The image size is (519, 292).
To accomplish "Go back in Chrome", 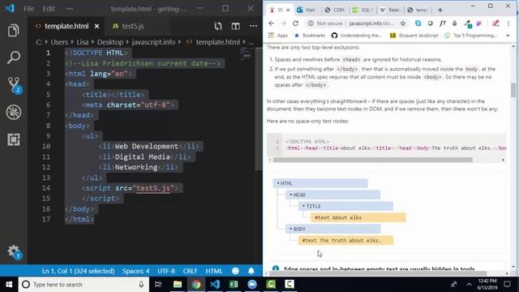I will [272, 24].
